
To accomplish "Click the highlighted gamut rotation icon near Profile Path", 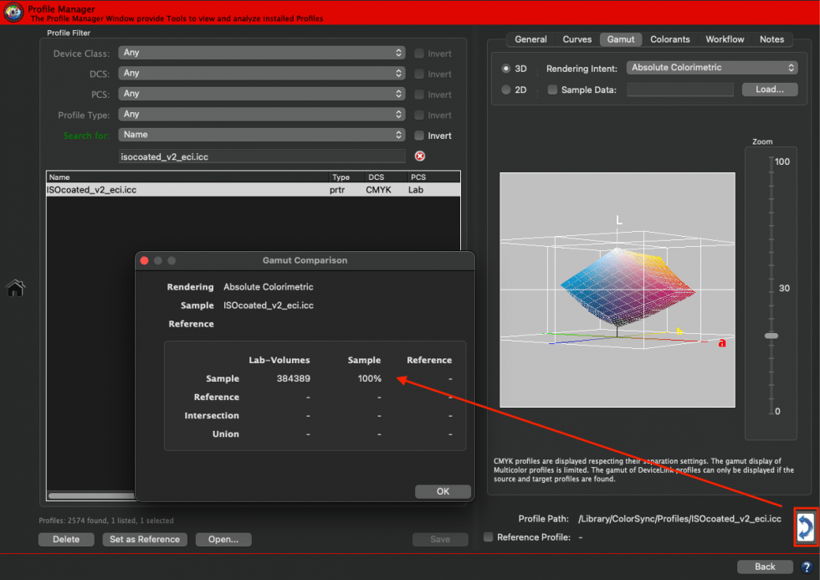I will 804,527.
